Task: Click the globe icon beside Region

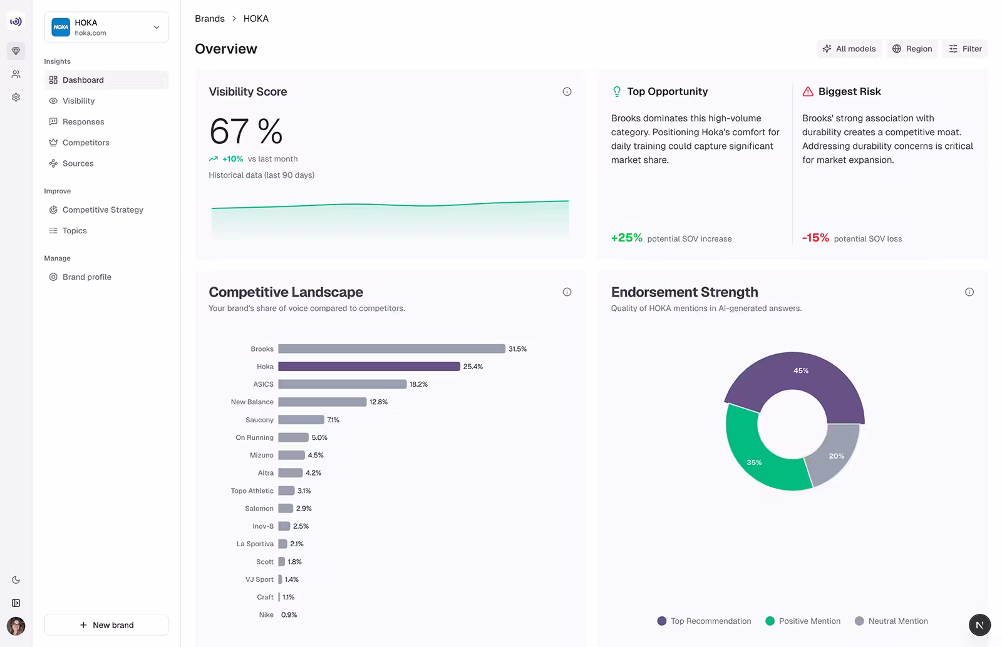Action: [897, 49]
